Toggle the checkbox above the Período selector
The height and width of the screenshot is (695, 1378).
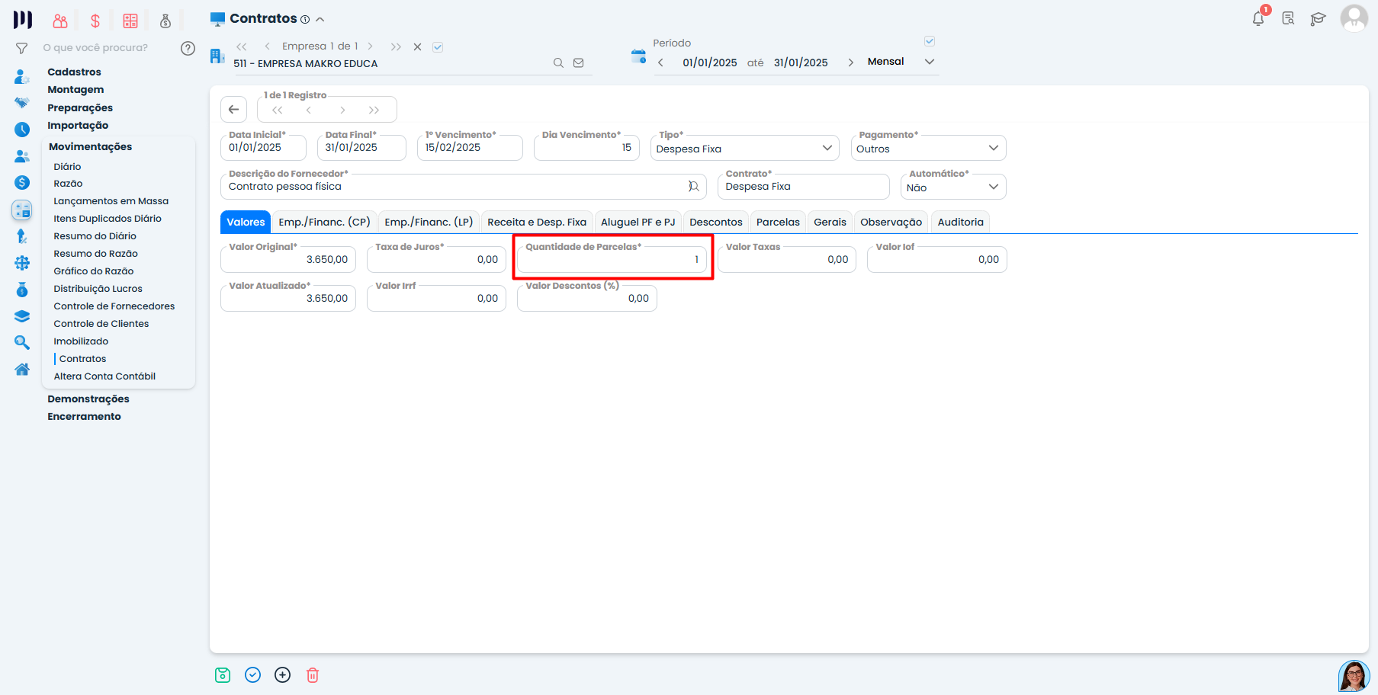(930, 41)
